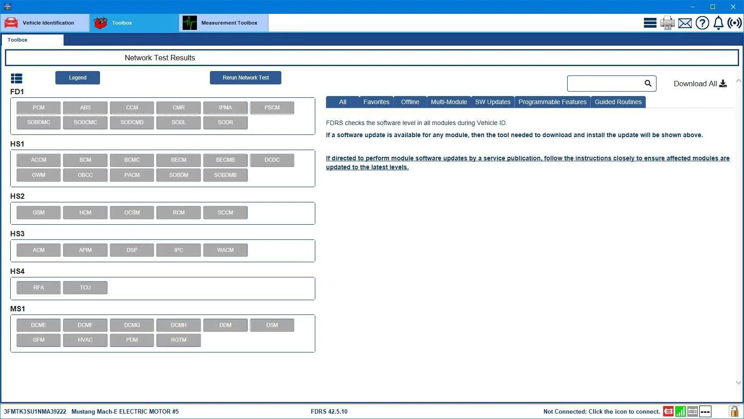744x419 pixels.
Task: Click red vehicle connection icon in status bar
Action: pyautogui.click(x=669, y=411)
